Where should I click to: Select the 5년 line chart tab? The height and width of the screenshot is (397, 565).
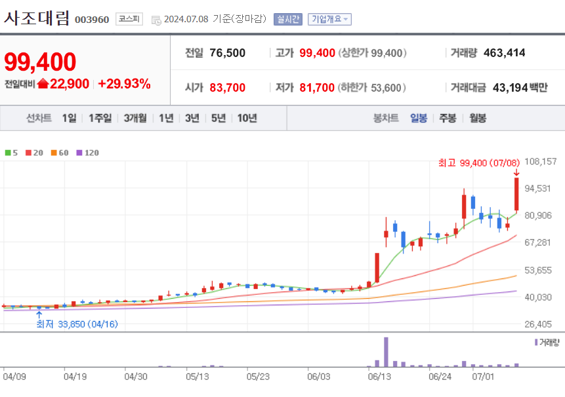tap(219, 118)
